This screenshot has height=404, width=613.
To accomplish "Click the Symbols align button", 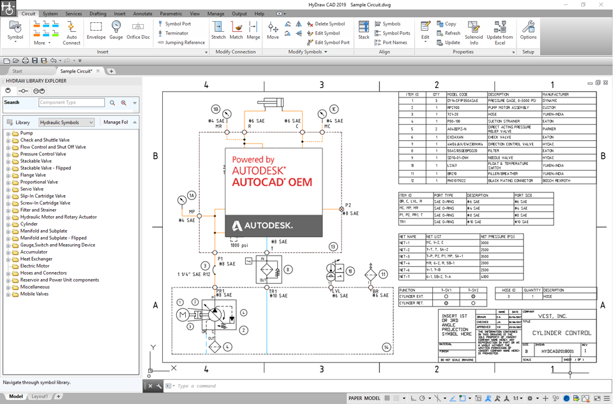I will tap(388, 24).
